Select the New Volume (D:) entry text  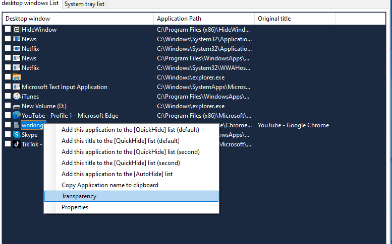(44, 106)
